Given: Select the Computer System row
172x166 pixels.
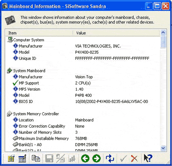Looking at the screenshot, I should (x=29, y=40).
